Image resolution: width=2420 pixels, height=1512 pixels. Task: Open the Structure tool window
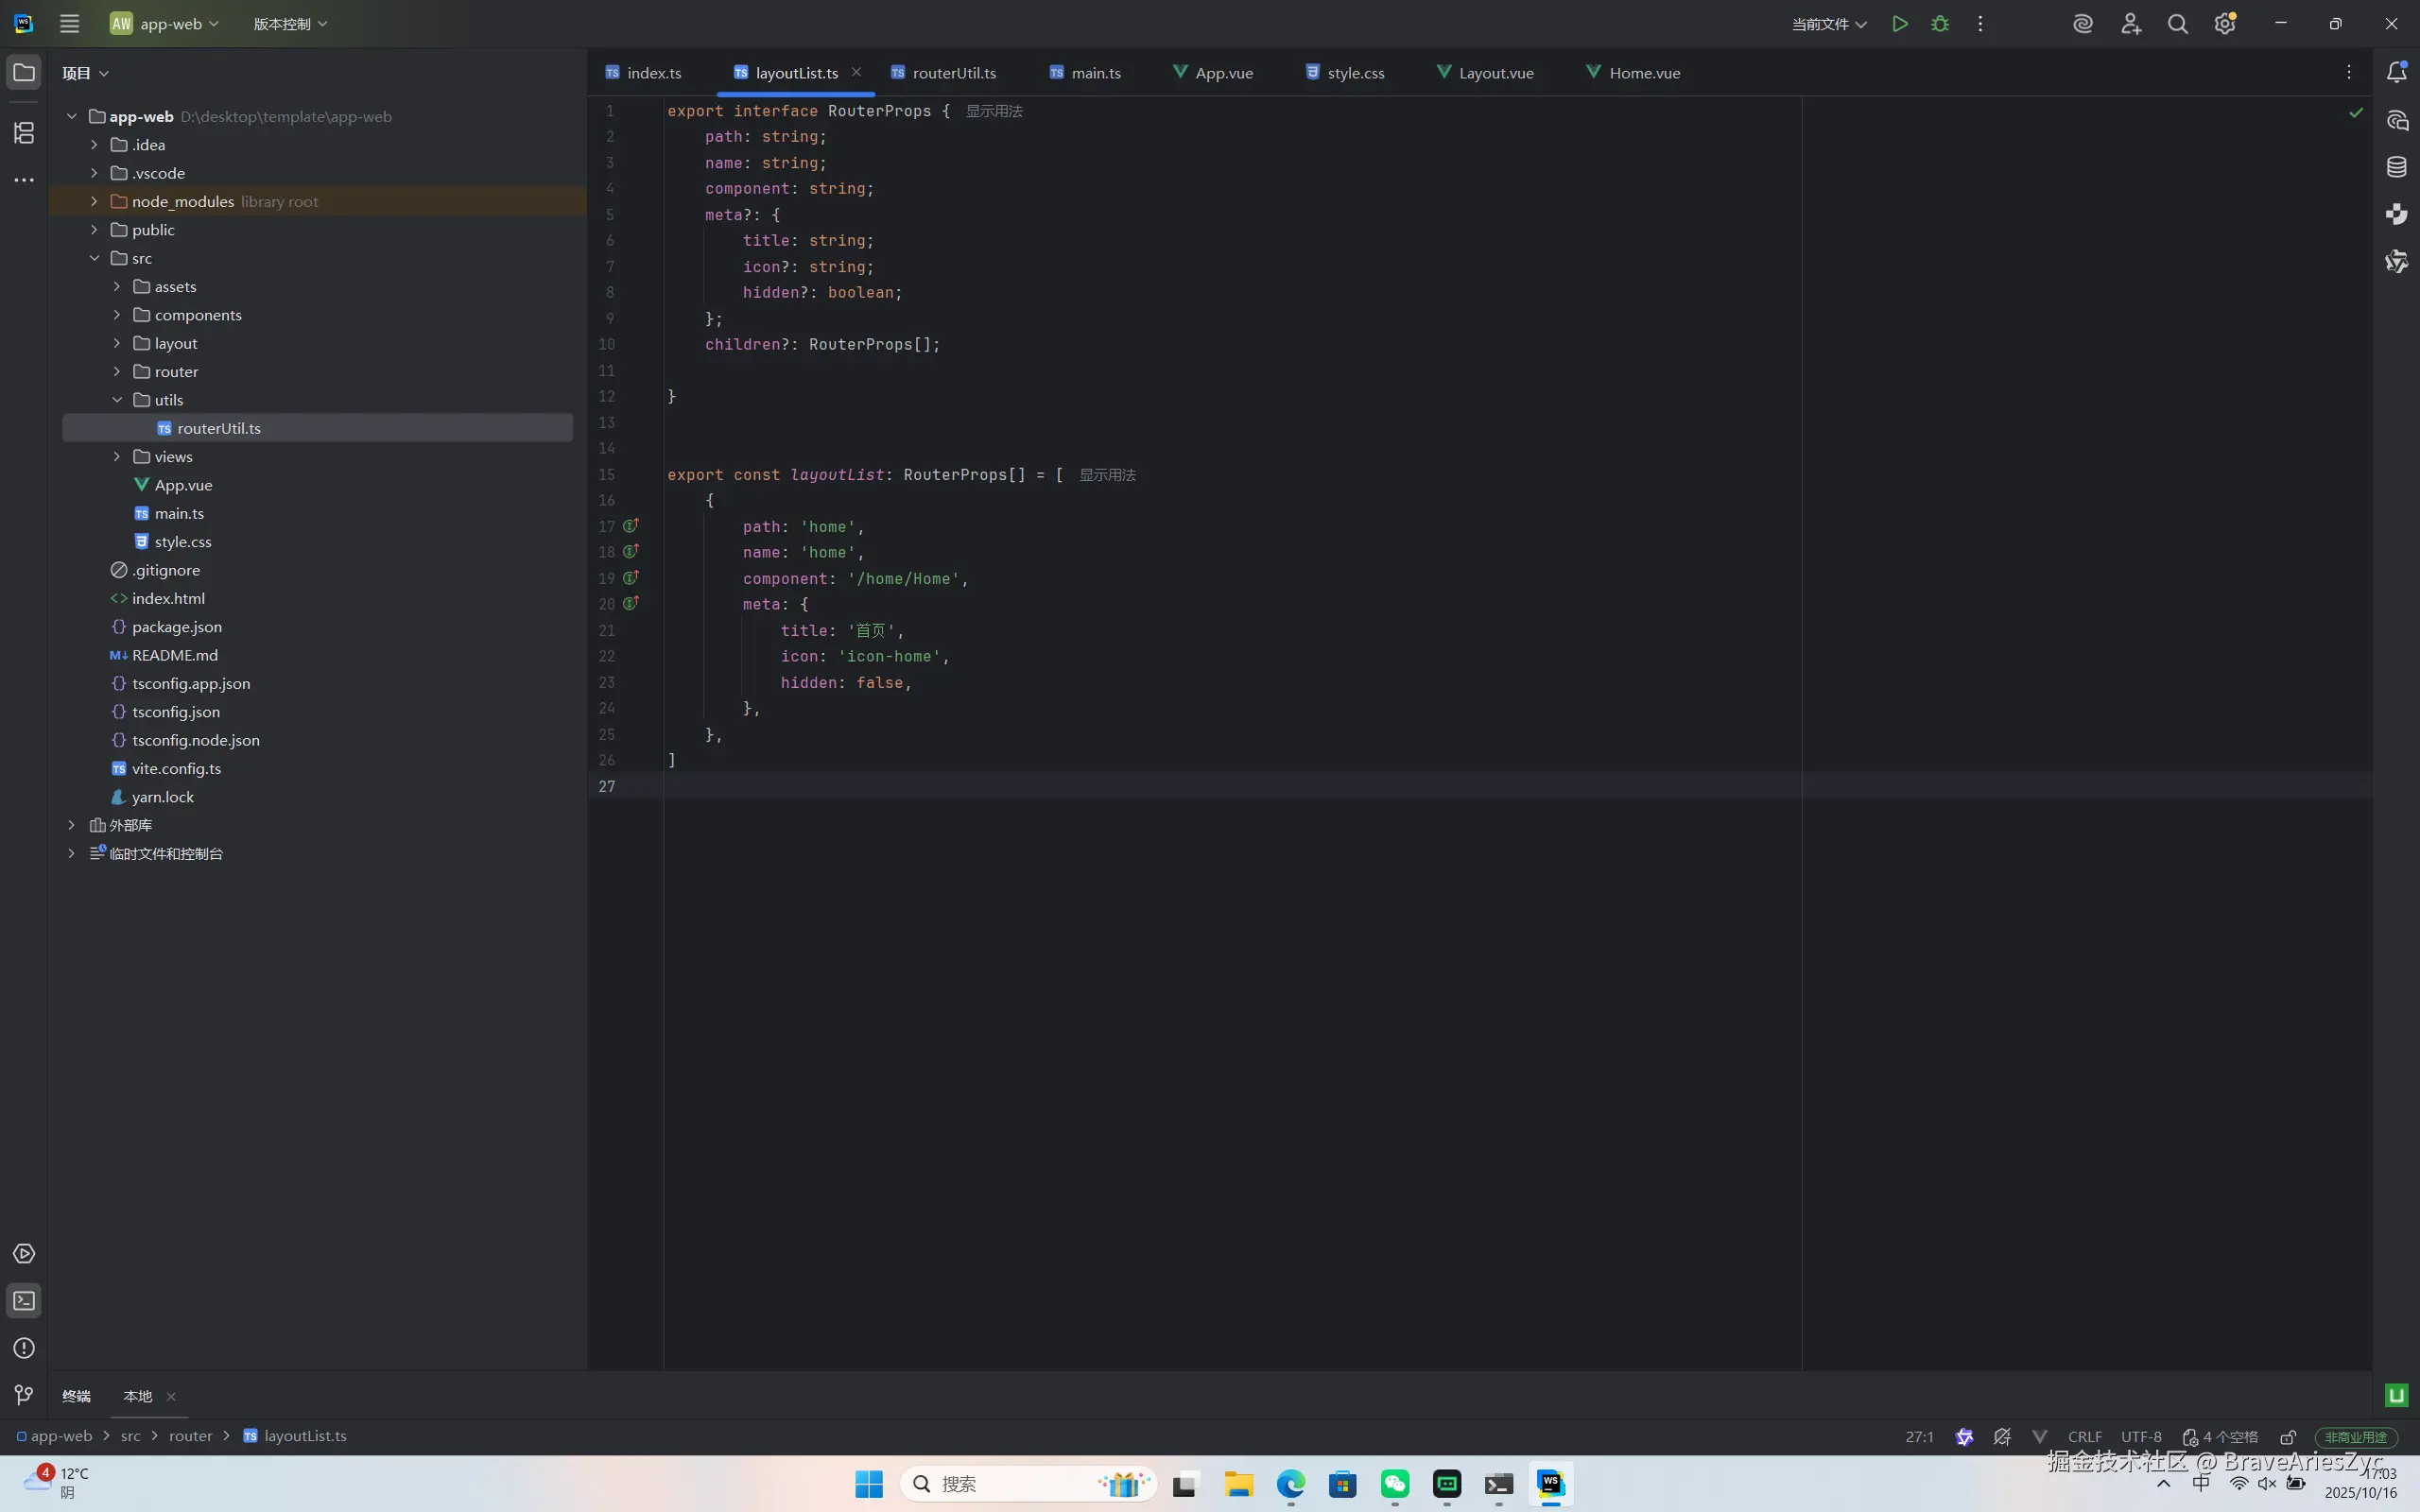tap(24, 132)
